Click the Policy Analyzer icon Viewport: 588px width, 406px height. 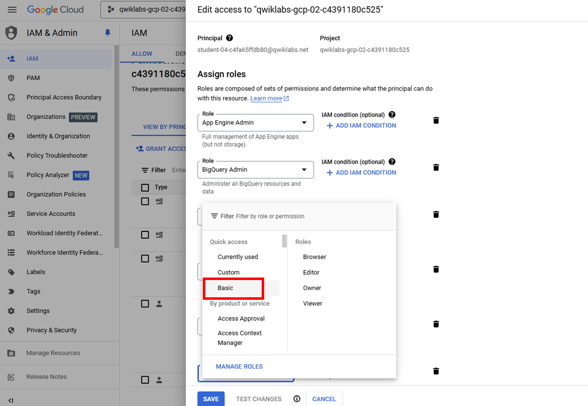[x=11, y=175]
